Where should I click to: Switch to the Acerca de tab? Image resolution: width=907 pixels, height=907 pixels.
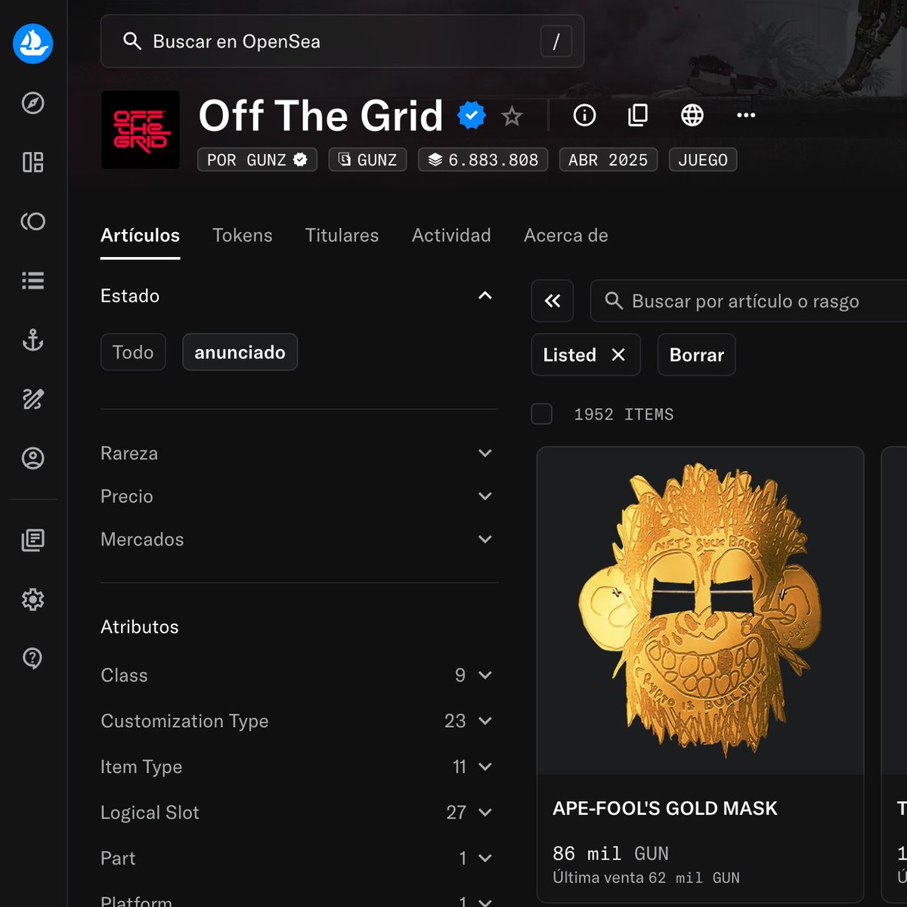(x=566, y=236)
